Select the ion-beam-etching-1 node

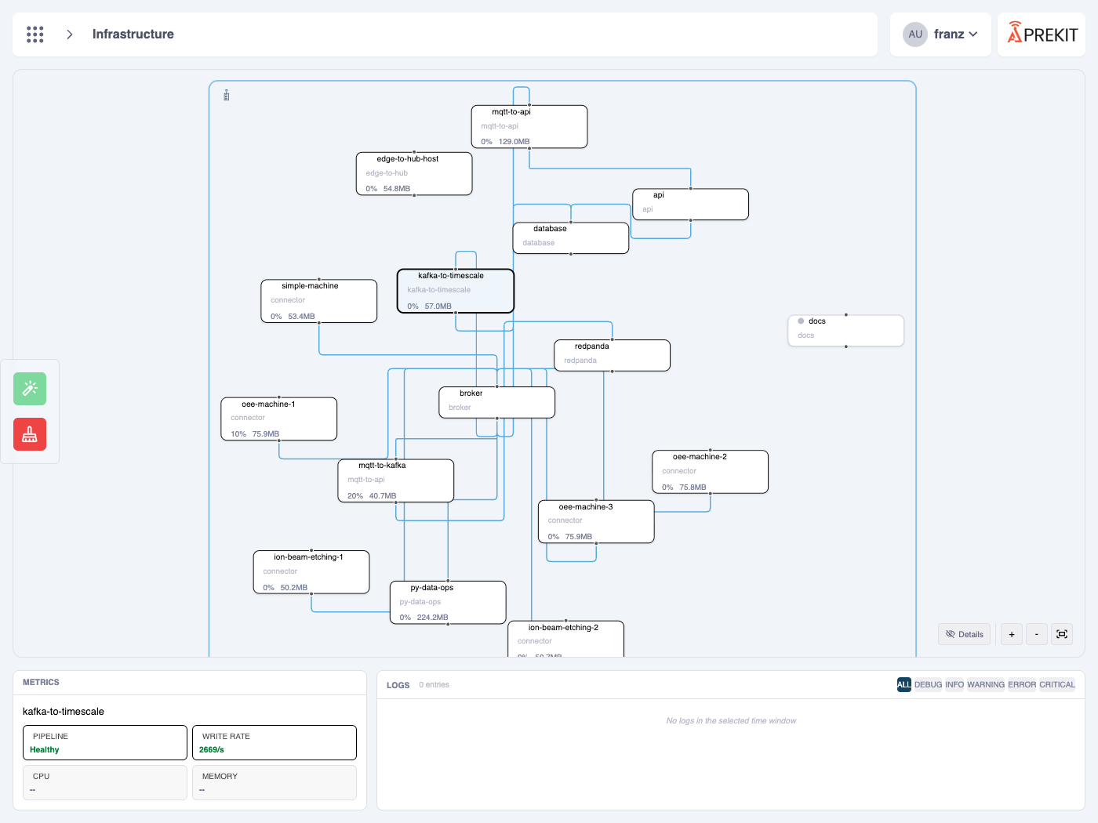[311, 572]
